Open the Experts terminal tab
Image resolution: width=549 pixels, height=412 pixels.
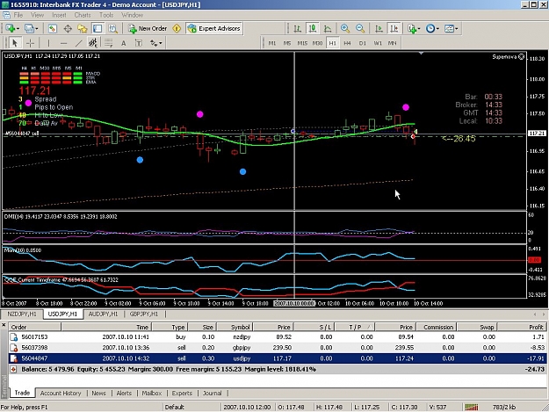pos(182,393)
